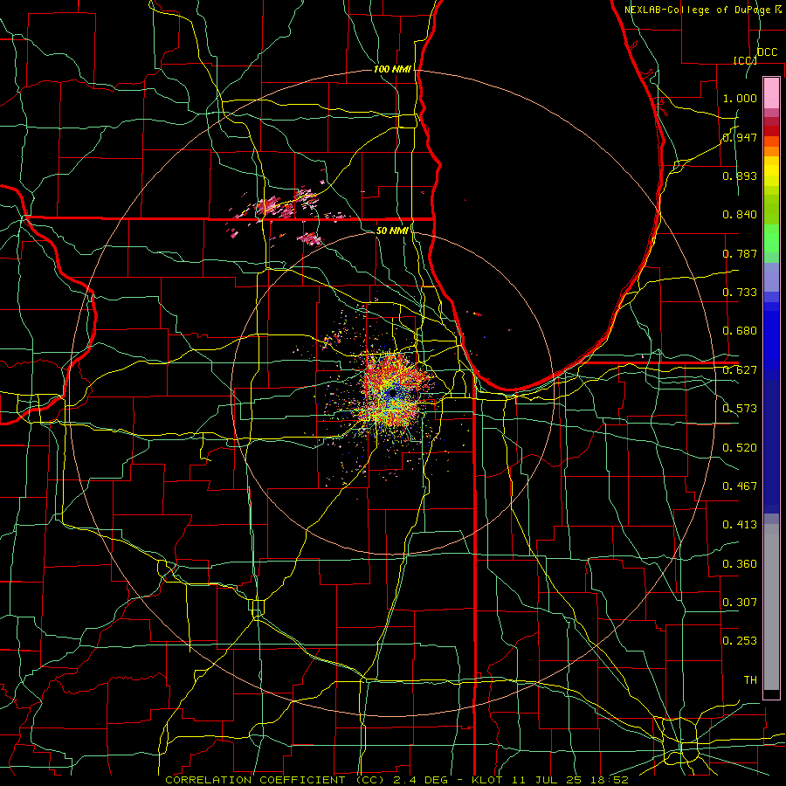Pick the pink swatch at color bar top
The height and width of the screenshot is (786, 786).
(771, 93)
